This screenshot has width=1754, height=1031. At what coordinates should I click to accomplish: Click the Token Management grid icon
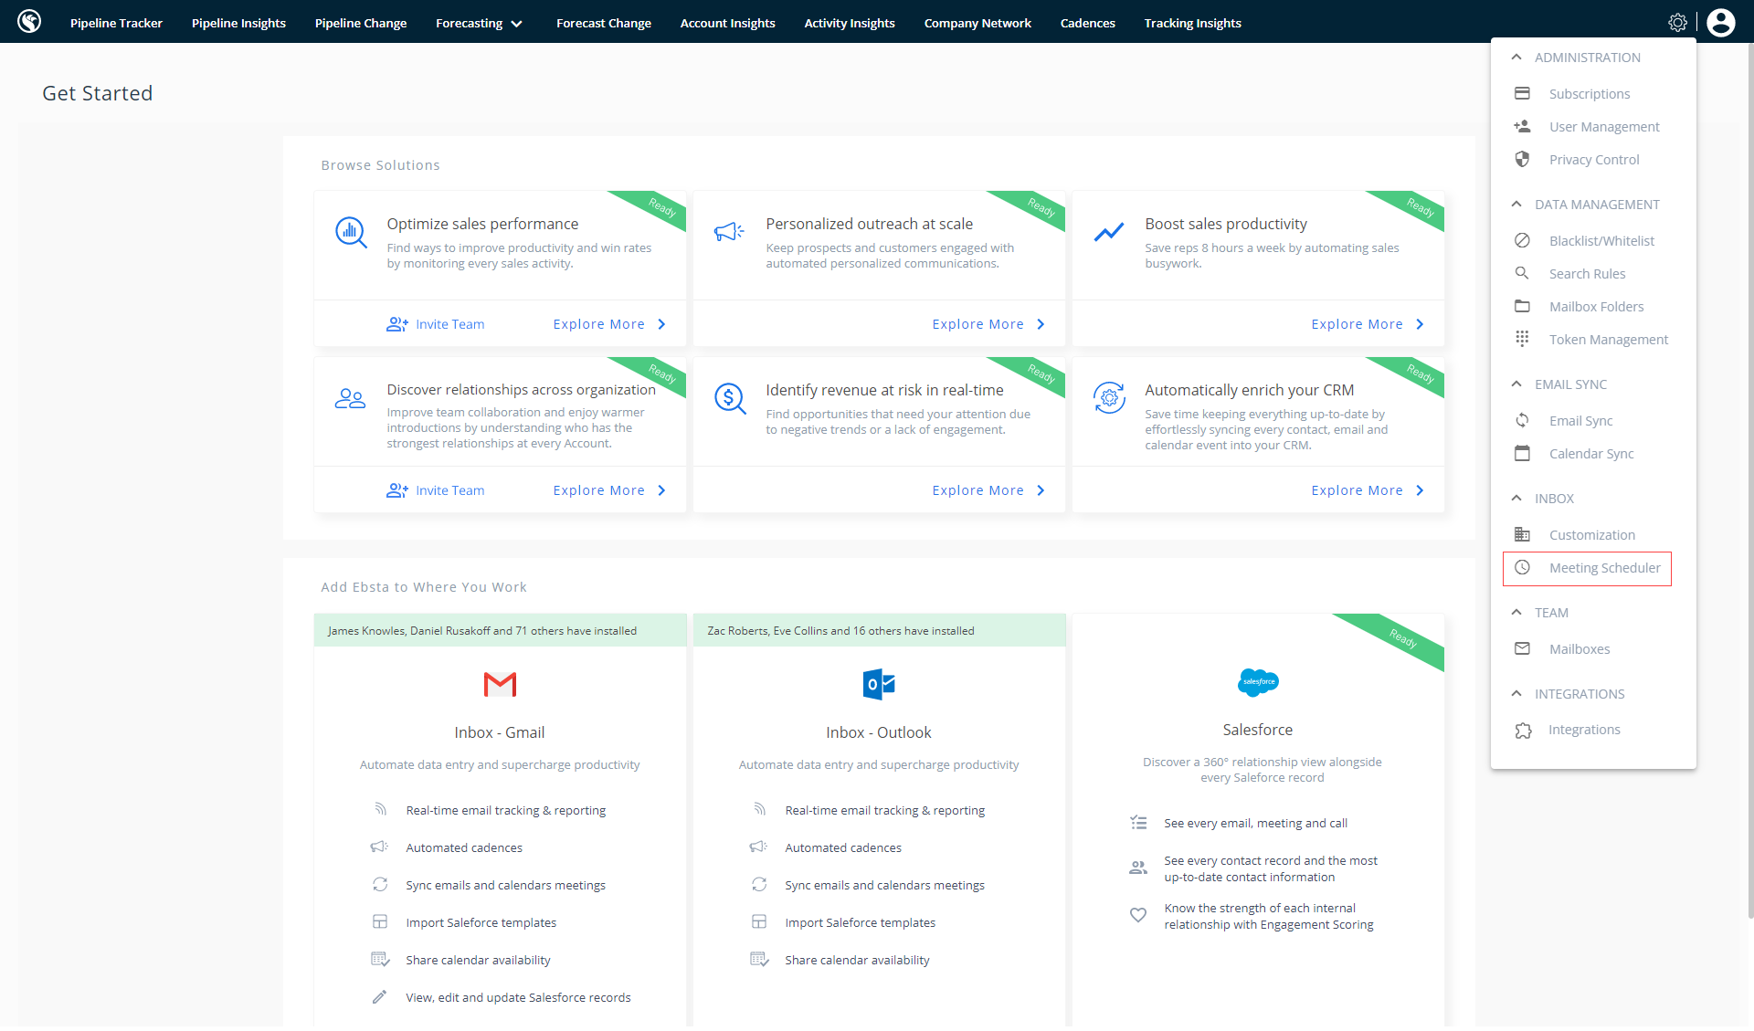1522,339
